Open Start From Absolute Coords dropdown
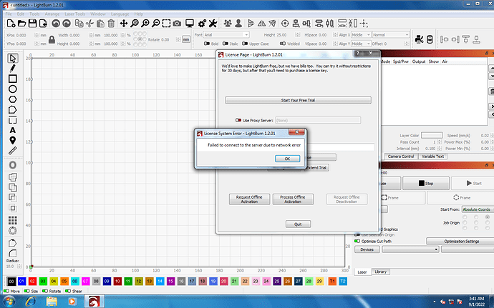Screen dimensions: 494x308 478,209
